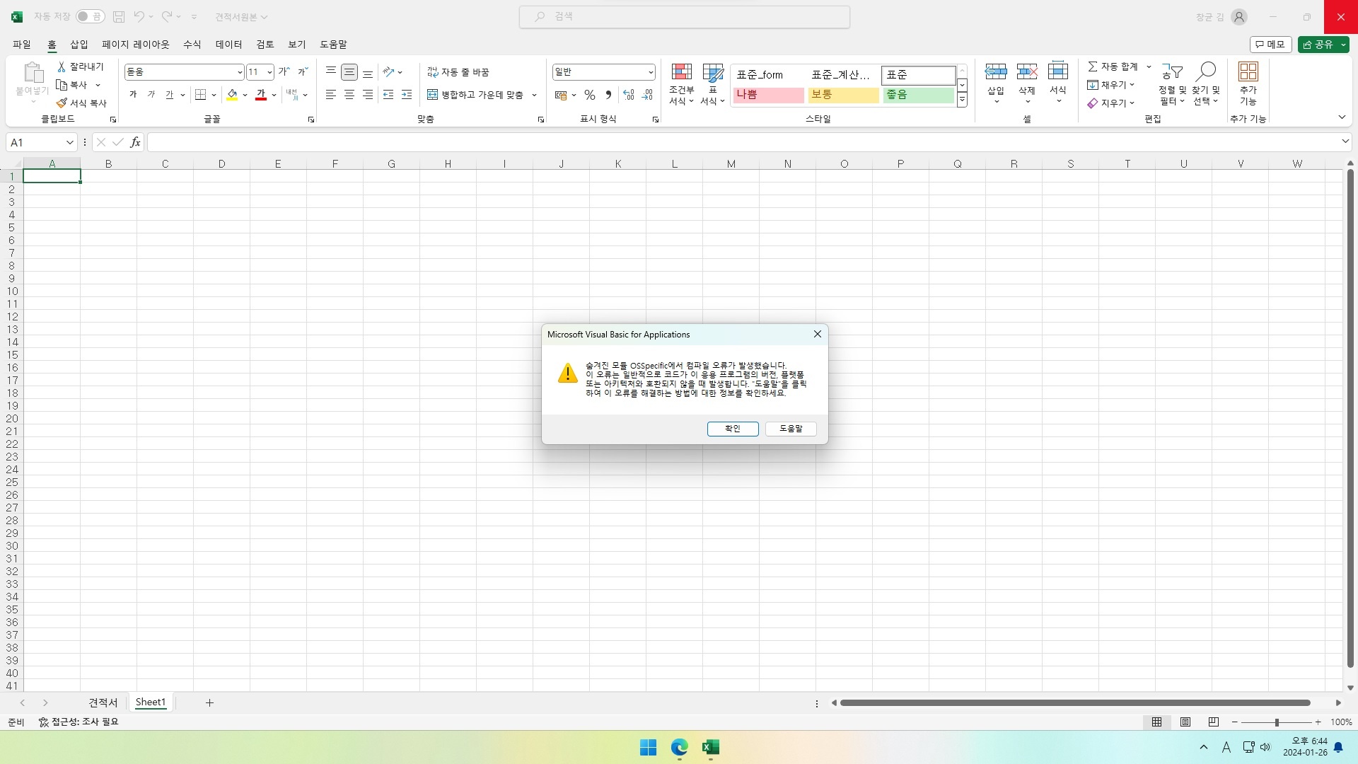Toggle middle vertical alignment
1358x764 pixels.
point(349,71)
